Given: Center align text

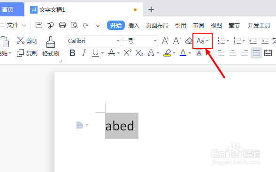Looking at the screenshot, I should (x=233, y=53).
